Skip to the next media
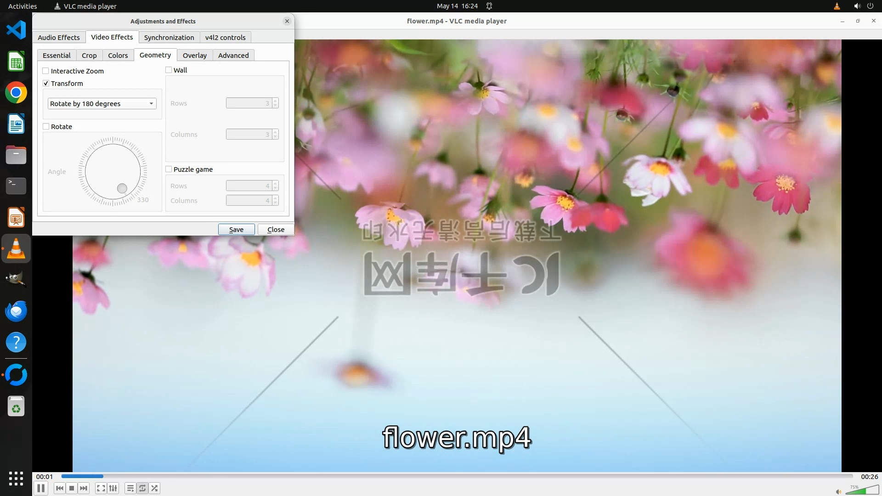The image size is (882, 496). (x=84, y=488)
